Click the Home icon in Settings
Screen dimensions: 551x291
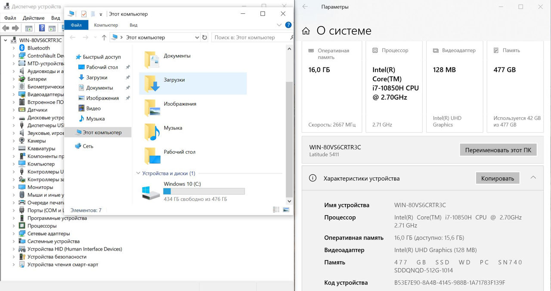click(x=306, y=31)
